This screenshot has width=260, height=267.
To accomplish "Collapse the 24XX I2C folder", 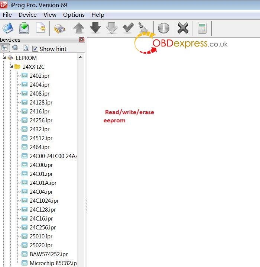I will pos(11,67).
